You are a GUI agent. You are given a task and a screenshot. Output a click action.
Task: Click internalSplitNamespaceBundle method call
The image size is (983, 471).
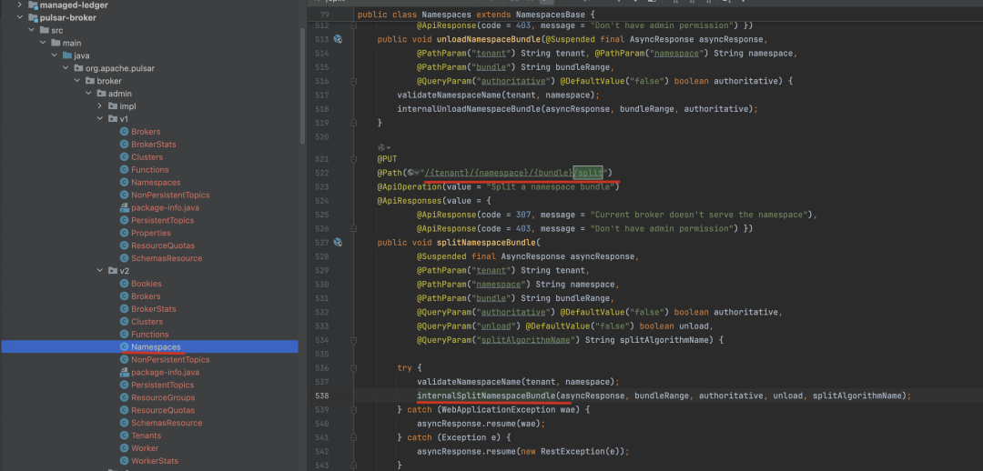(486, 396)
